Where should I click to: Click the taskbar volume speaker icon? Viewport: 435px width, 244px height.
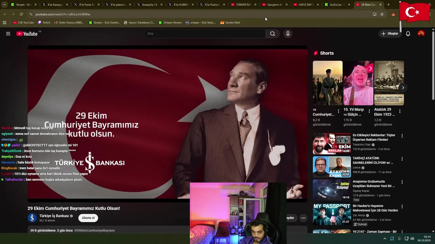pyautogui.click(x=412, y=239)
